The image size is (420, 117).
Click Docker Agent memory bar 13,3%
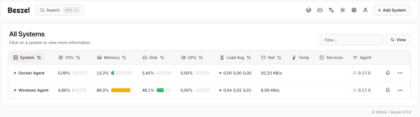point(122,73)
